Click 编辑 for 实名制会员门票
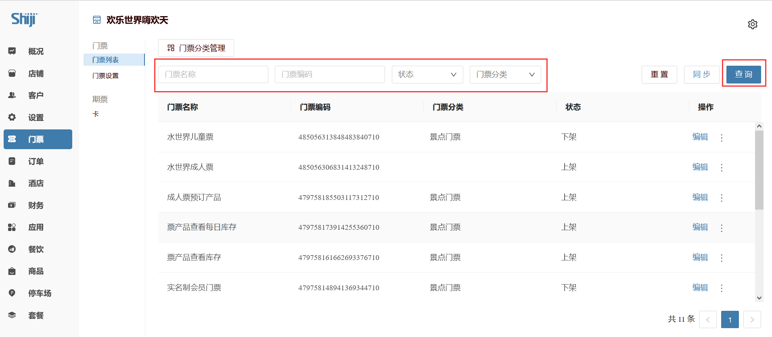 point(700,287)
